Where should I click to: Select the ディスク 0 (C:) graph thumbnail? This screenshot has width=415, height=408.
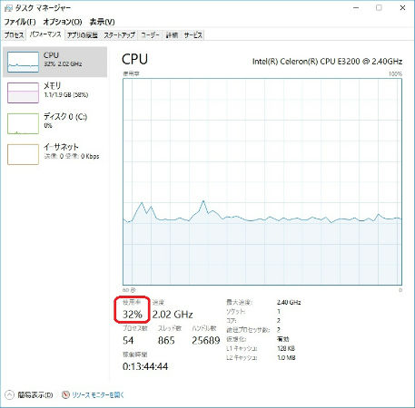[23, 123]
